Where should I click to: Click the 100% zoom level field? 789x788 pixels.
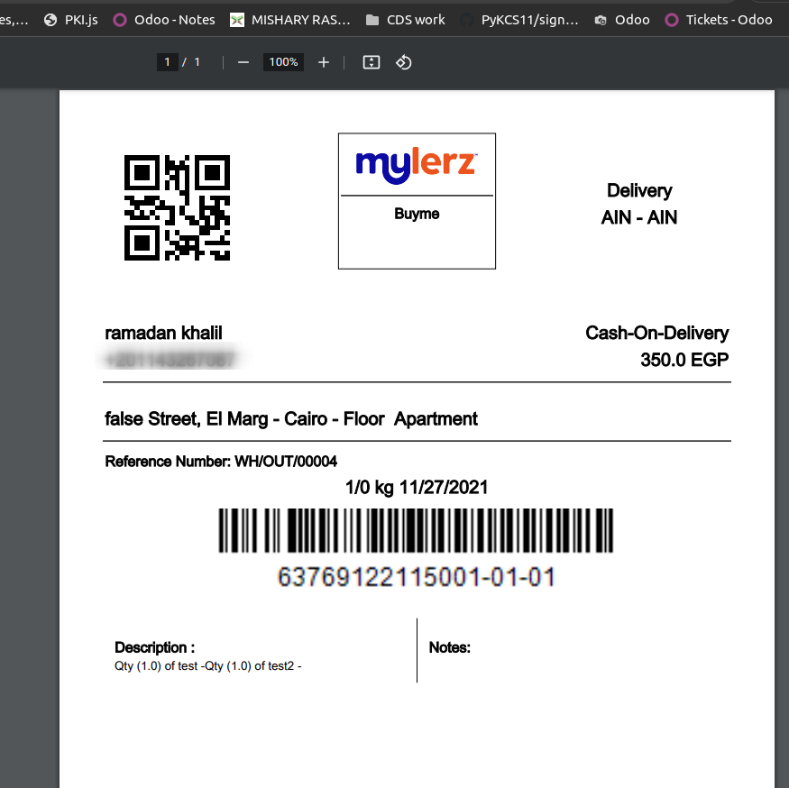[283, 62]
